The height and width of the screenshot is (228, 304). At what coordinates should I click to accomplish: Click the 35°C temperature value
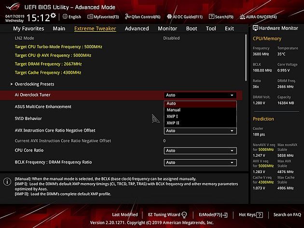coord(281,54)
